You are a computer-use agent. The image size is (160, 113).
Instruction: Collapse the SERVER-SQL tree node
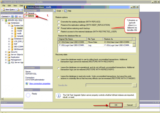[3, 20]
